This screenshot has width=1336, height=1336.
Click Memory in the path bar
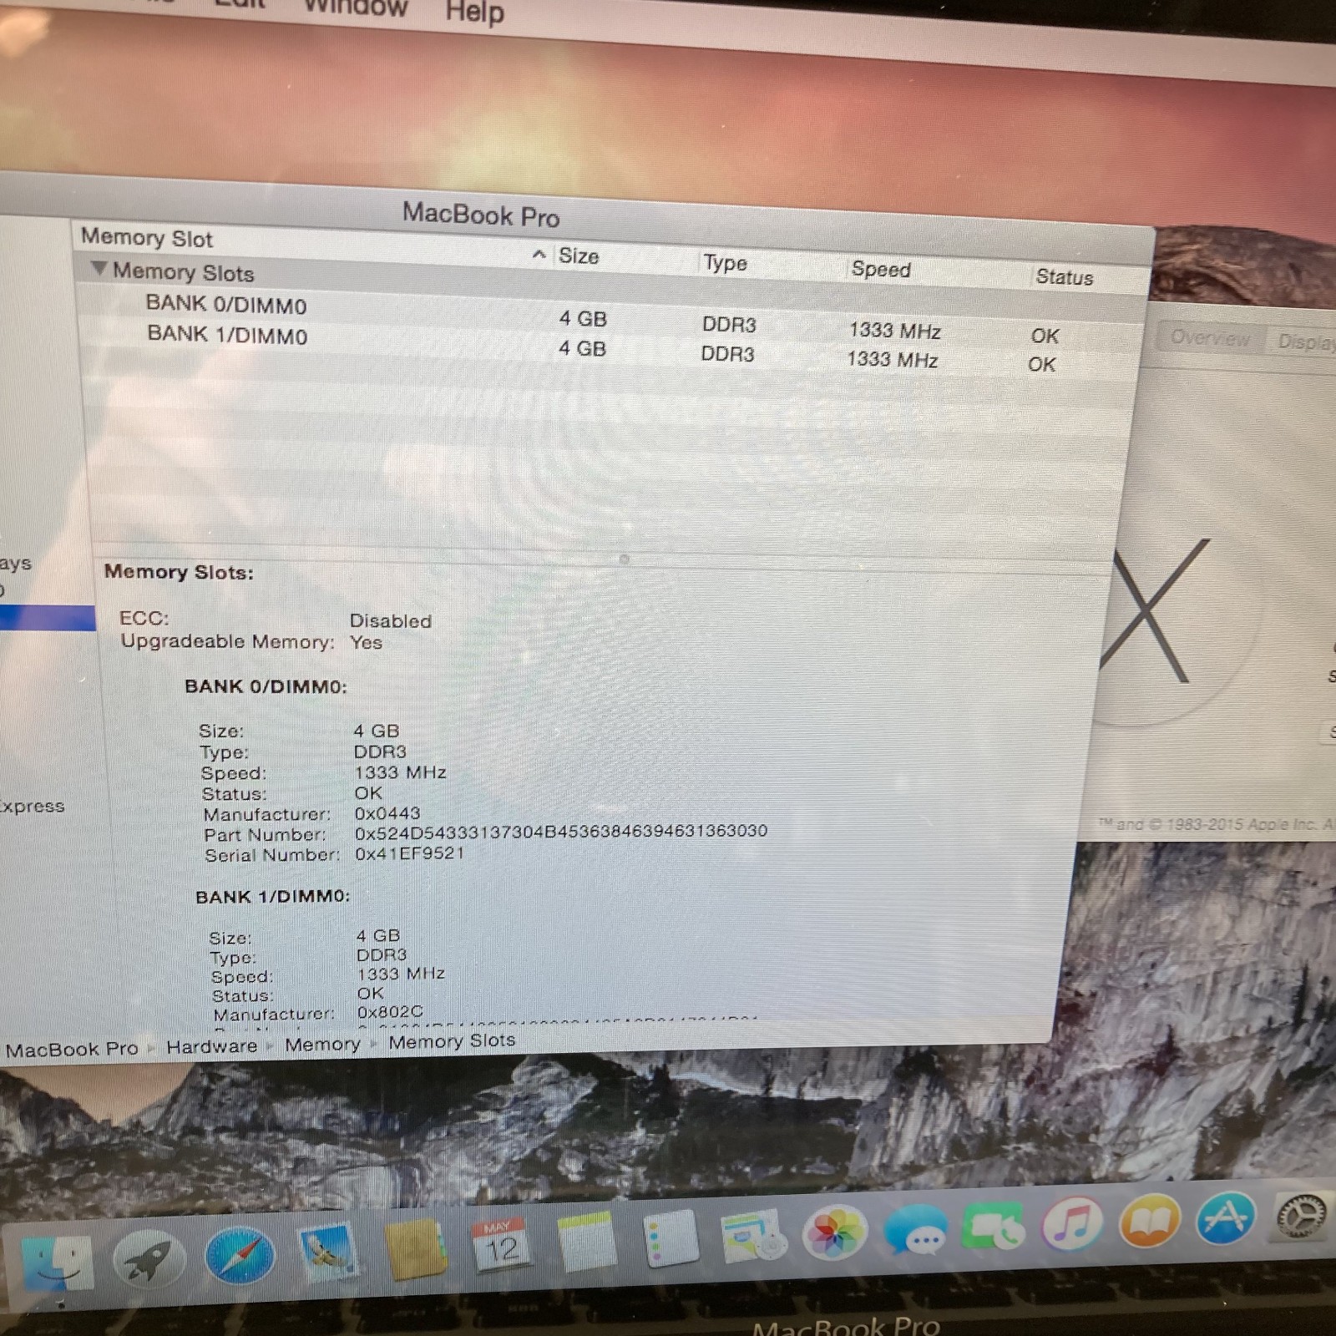pyautogui.click(x=322, y=1044)
